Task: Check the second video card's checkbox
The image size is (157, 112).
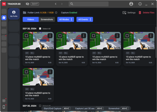Action: 60,36
